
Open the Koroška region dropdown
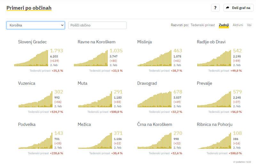(36, 25)
